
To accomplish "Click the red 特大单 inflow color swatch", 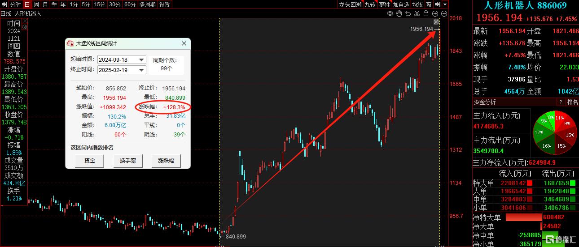I will coord(530,183).
